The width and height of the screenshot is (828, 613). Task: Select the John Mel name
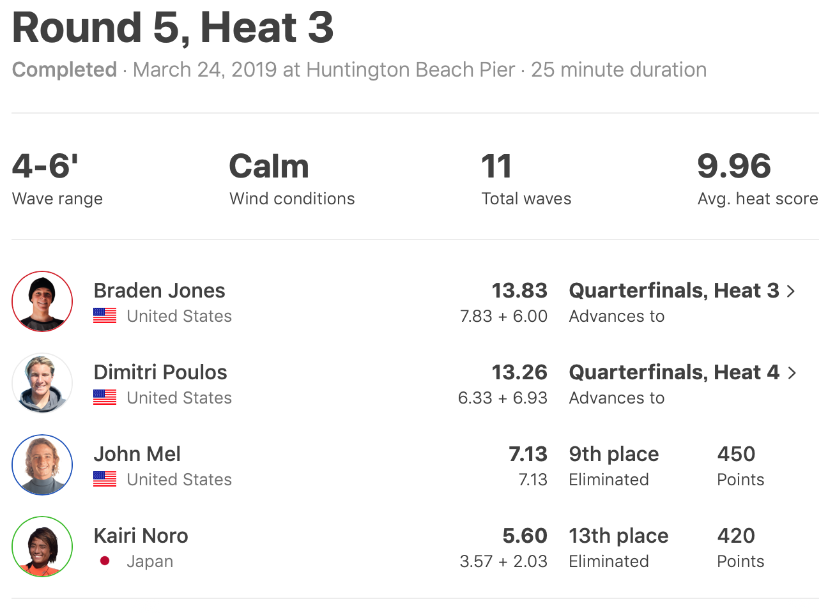(x=137, y=454)
